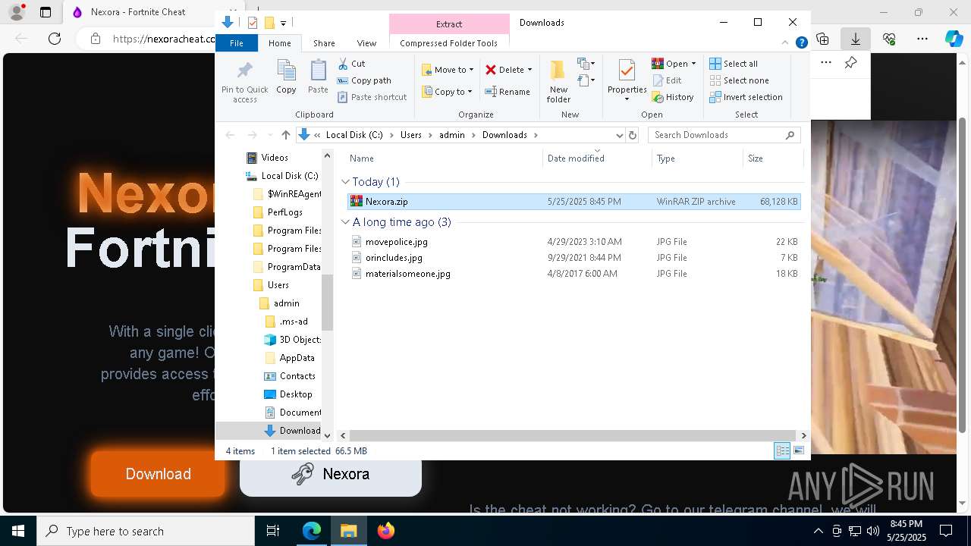Select Nexora - Fortnite Cheat browser tab
The width and height of the screenshot is (971, 546).
coord(137,12)
